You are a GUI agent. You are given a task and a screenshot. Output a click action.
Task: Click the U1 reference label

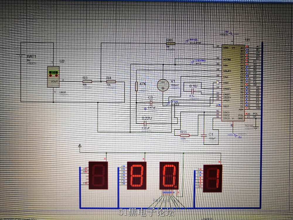247,40
